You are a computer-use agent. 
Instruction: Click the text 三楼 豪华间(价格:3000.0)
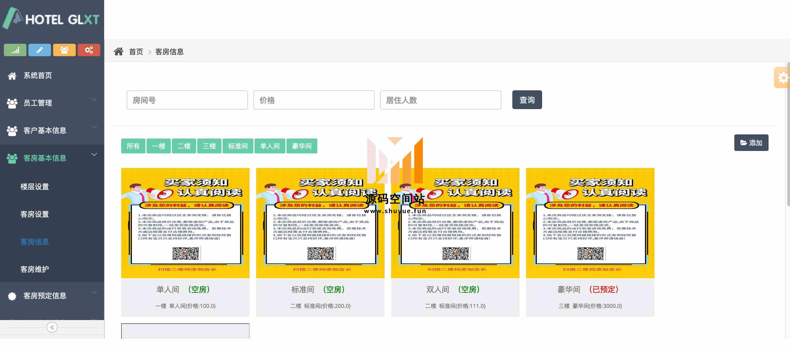click(x=590, y=306)
